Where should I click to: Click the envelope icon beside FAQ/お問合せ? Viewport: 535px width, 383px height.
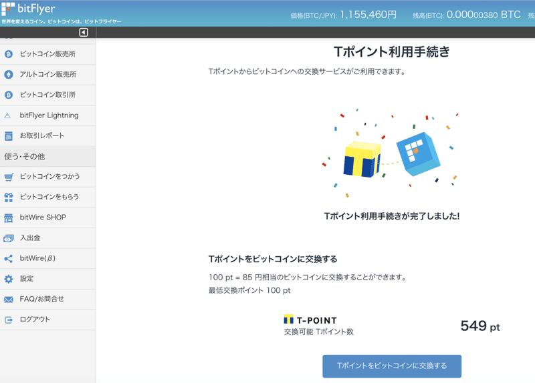[9, 300]
